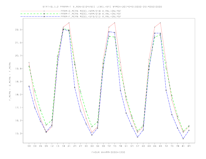This screenshot has height=159, width=206.
Task: Click x-axis forecast hour label 24
Action: tap(75, 146)
